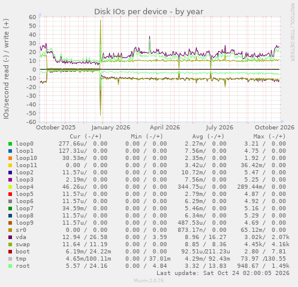This screenshot has width=298, height=287.
Task: Click the root current value '5.57 / 24.16'
Action: pos(86,266)
